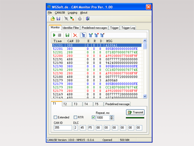Select the T4 transmit tab
Viewport: 194px width, 146px height.
point(88,104)
